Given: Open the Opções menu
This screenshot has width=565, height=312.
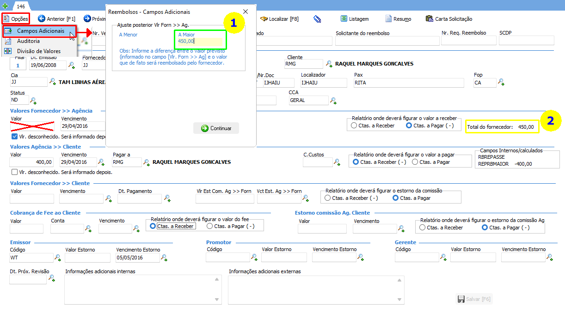Looking at the screenshot, I should 16,19.
